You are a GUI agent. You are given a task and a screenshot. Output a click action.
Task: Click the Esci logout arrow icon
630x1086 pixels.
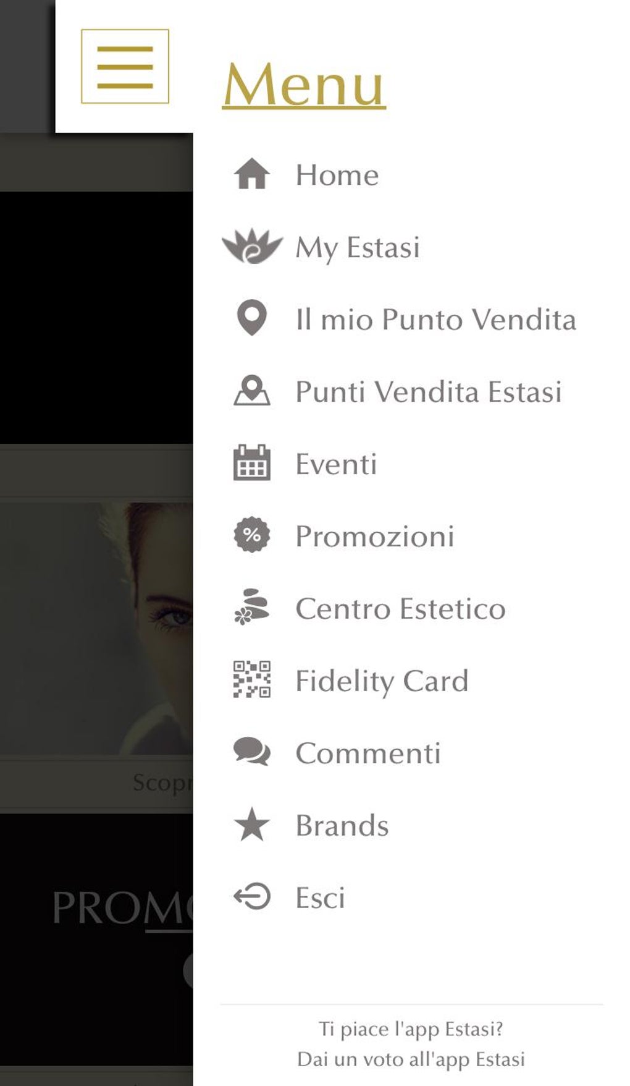point(252,897)
